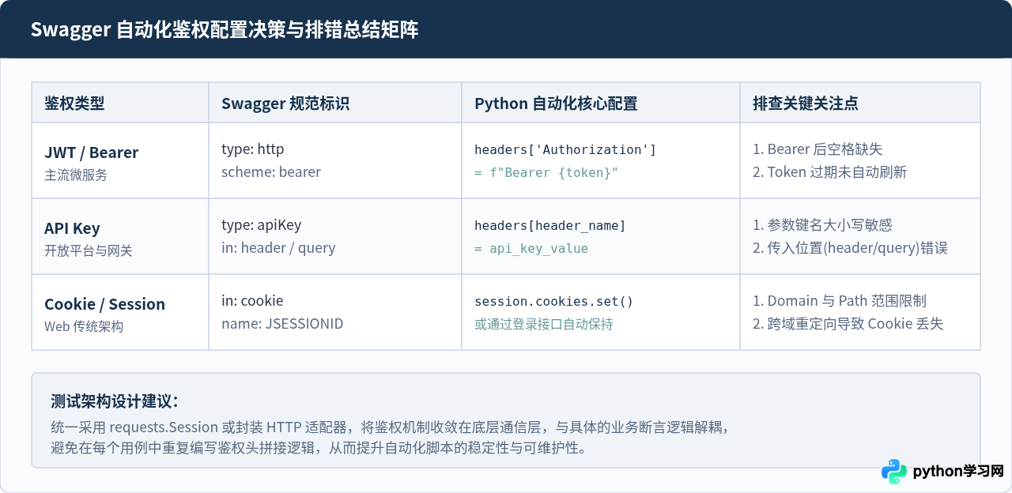Screen dimensions: 1012x493
Task: Click the '测试架构设计建议:' heading
Action: [x=115, y=401]
